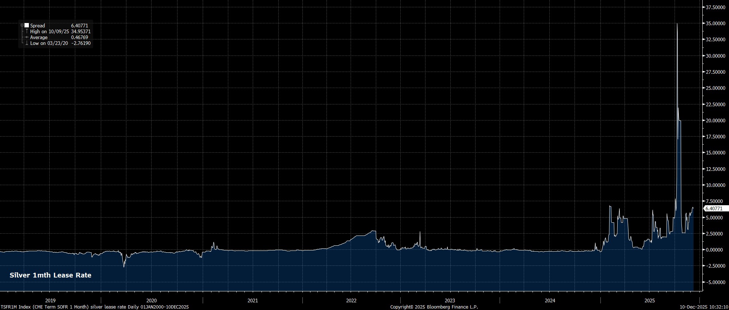The image size is (729, 310).
Task: Click the Silver 1mth Lease Rate annotation
Action: click(x=50, y=275)
